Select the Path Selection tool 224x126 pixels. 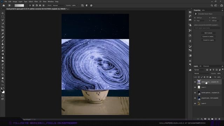[x=2, y=71]
